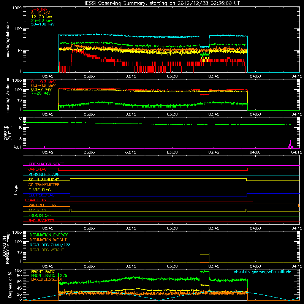Pick the GAP_FLAG label
Viewport: 304px width, 304px height.
pyautogui.click(x=37, y=169)
